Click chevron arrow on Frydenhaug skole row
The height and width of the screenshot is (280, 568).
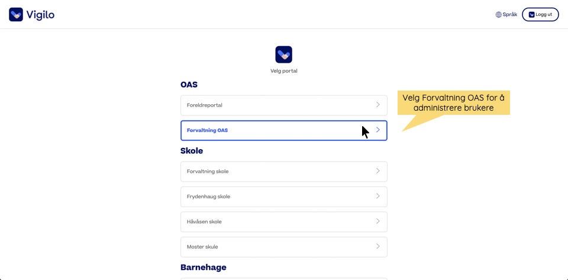[x=377, y=196]
